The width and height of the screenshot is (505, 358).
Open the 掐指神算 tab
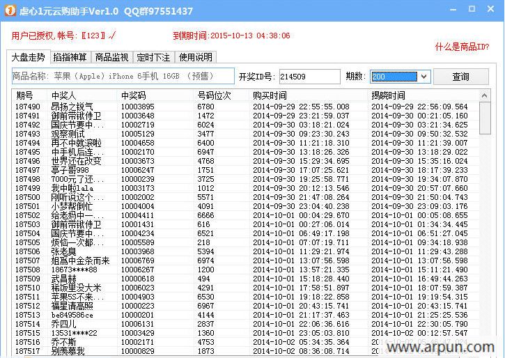click(70, 57)
